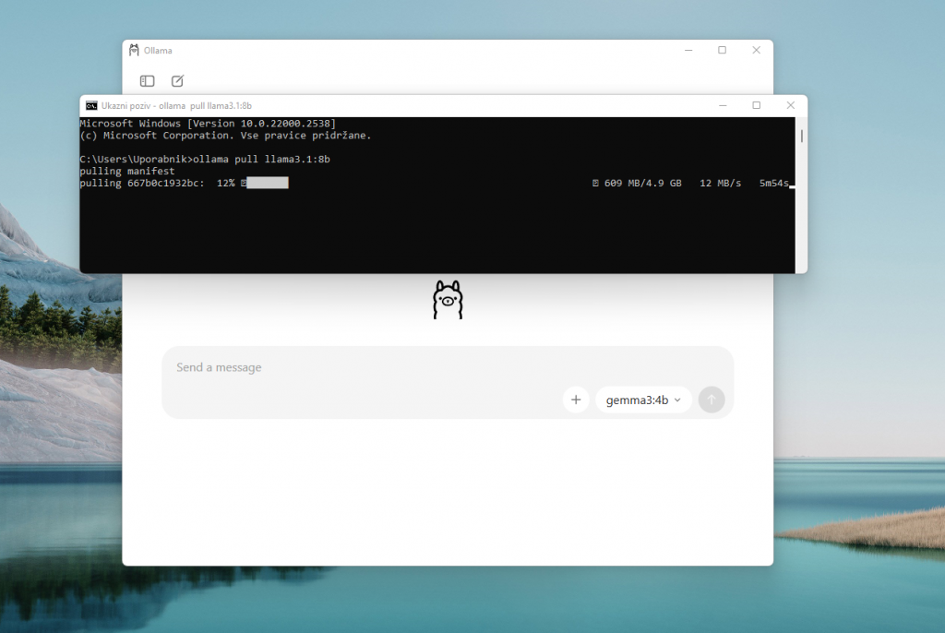
Task: Minimize the Ollama window
Action: (x=688, y=50)
